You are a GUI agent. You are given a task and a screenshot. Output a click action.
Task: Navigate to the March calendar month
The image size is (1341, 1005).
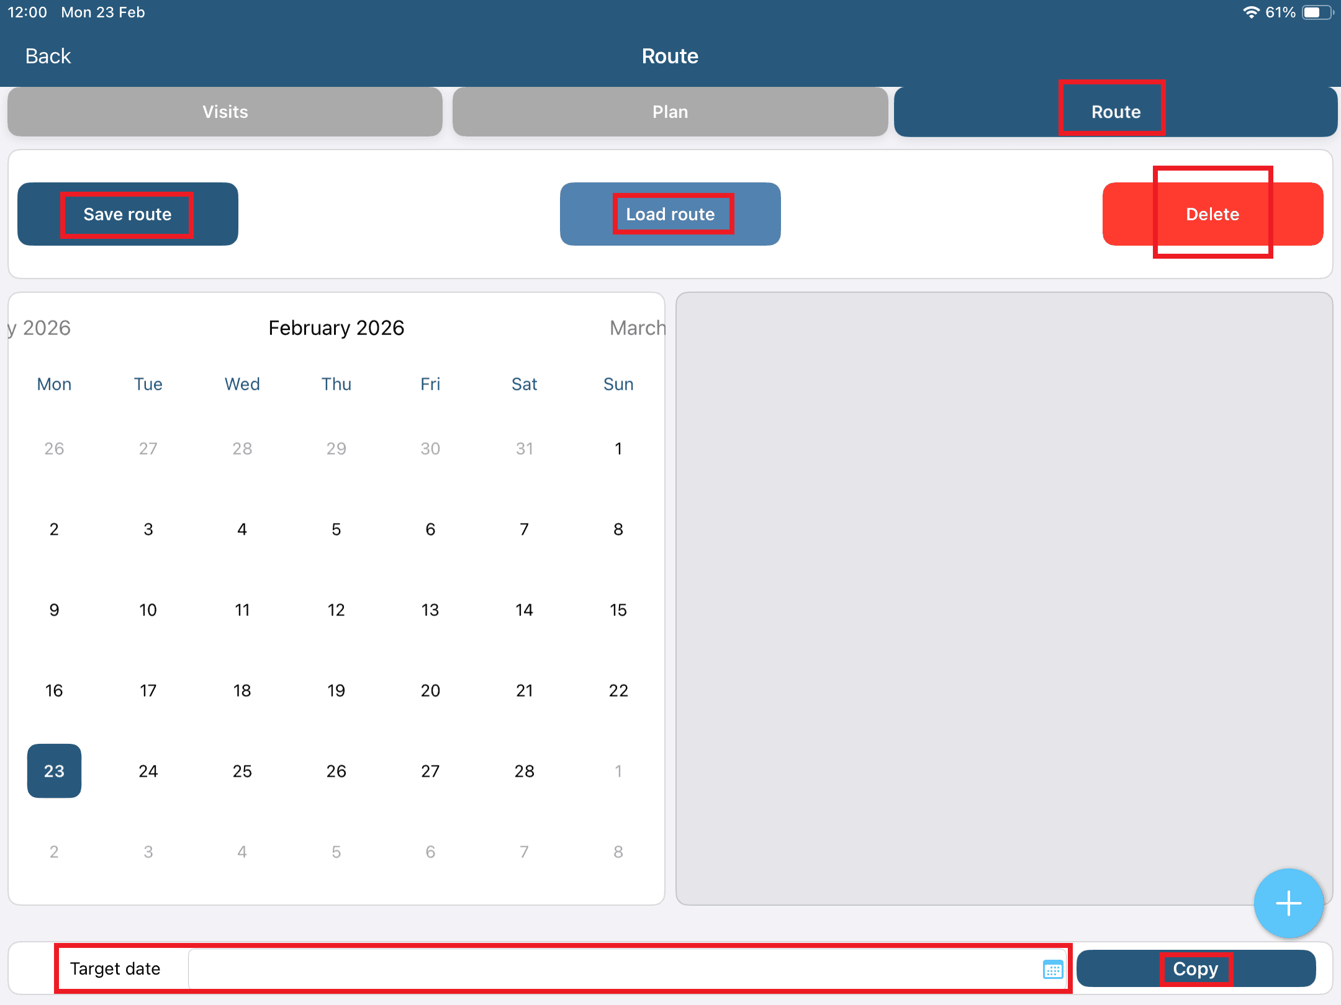[637, 328]
